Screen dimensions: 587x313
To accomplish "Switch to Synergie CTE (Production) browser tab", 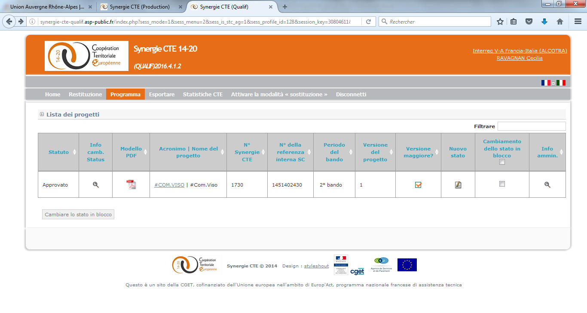I will point(141,7).
